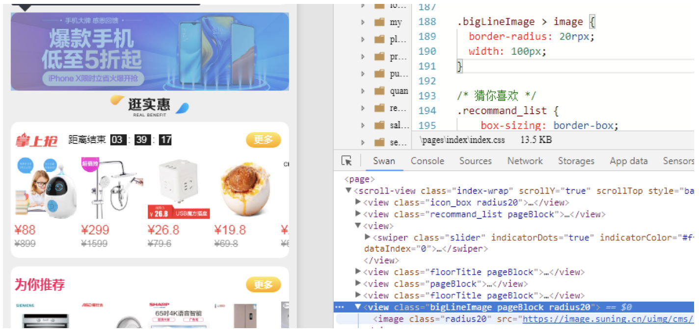Click the 更多 button beside 为你推荐
The image size is (699, 335).
pos(264,285)
